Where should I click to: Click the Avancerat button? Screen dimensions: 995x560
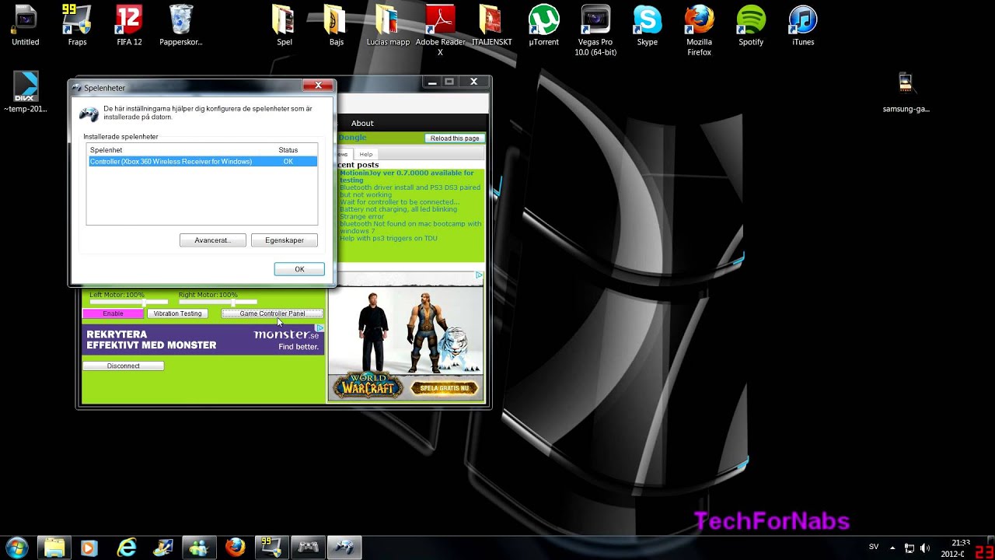[x=212, y=240]
